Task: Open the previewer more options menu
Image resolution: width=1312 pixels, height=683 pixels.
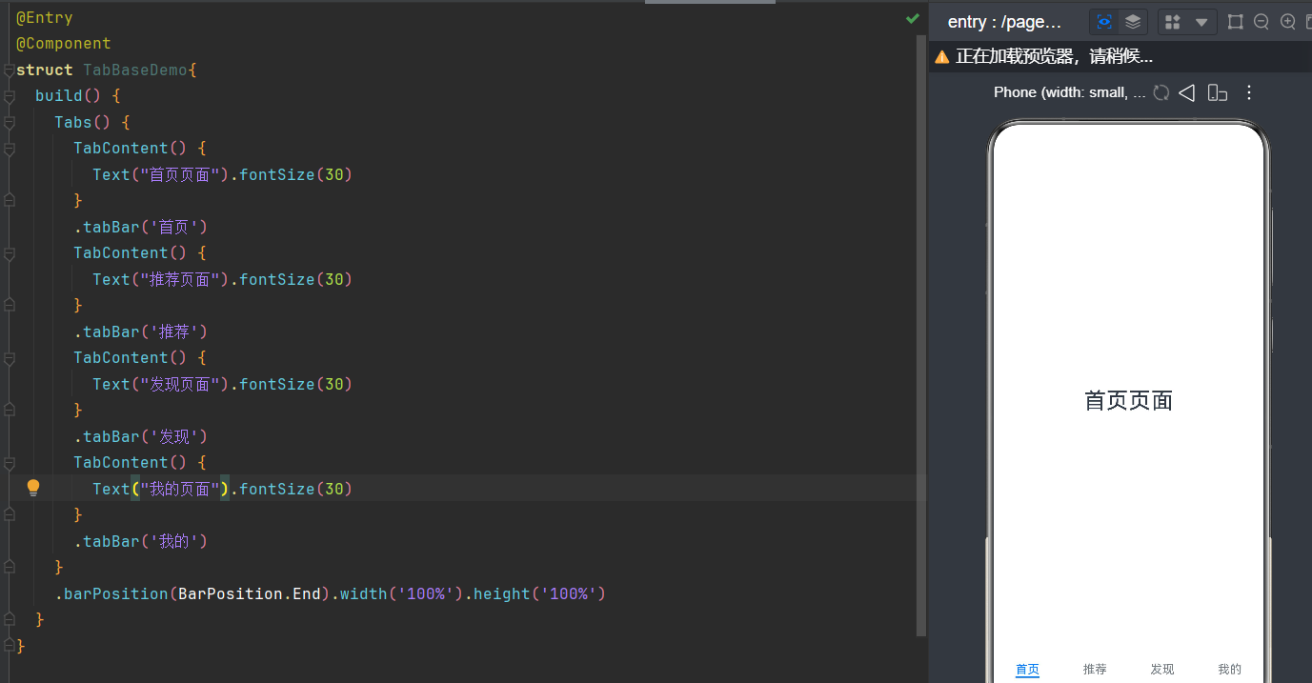Action: click(x=1250, y=92)
